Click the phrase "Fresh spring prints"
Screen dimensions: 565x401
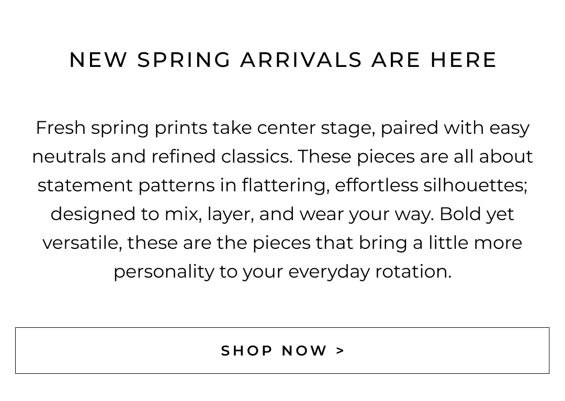[x=121, y=128]
